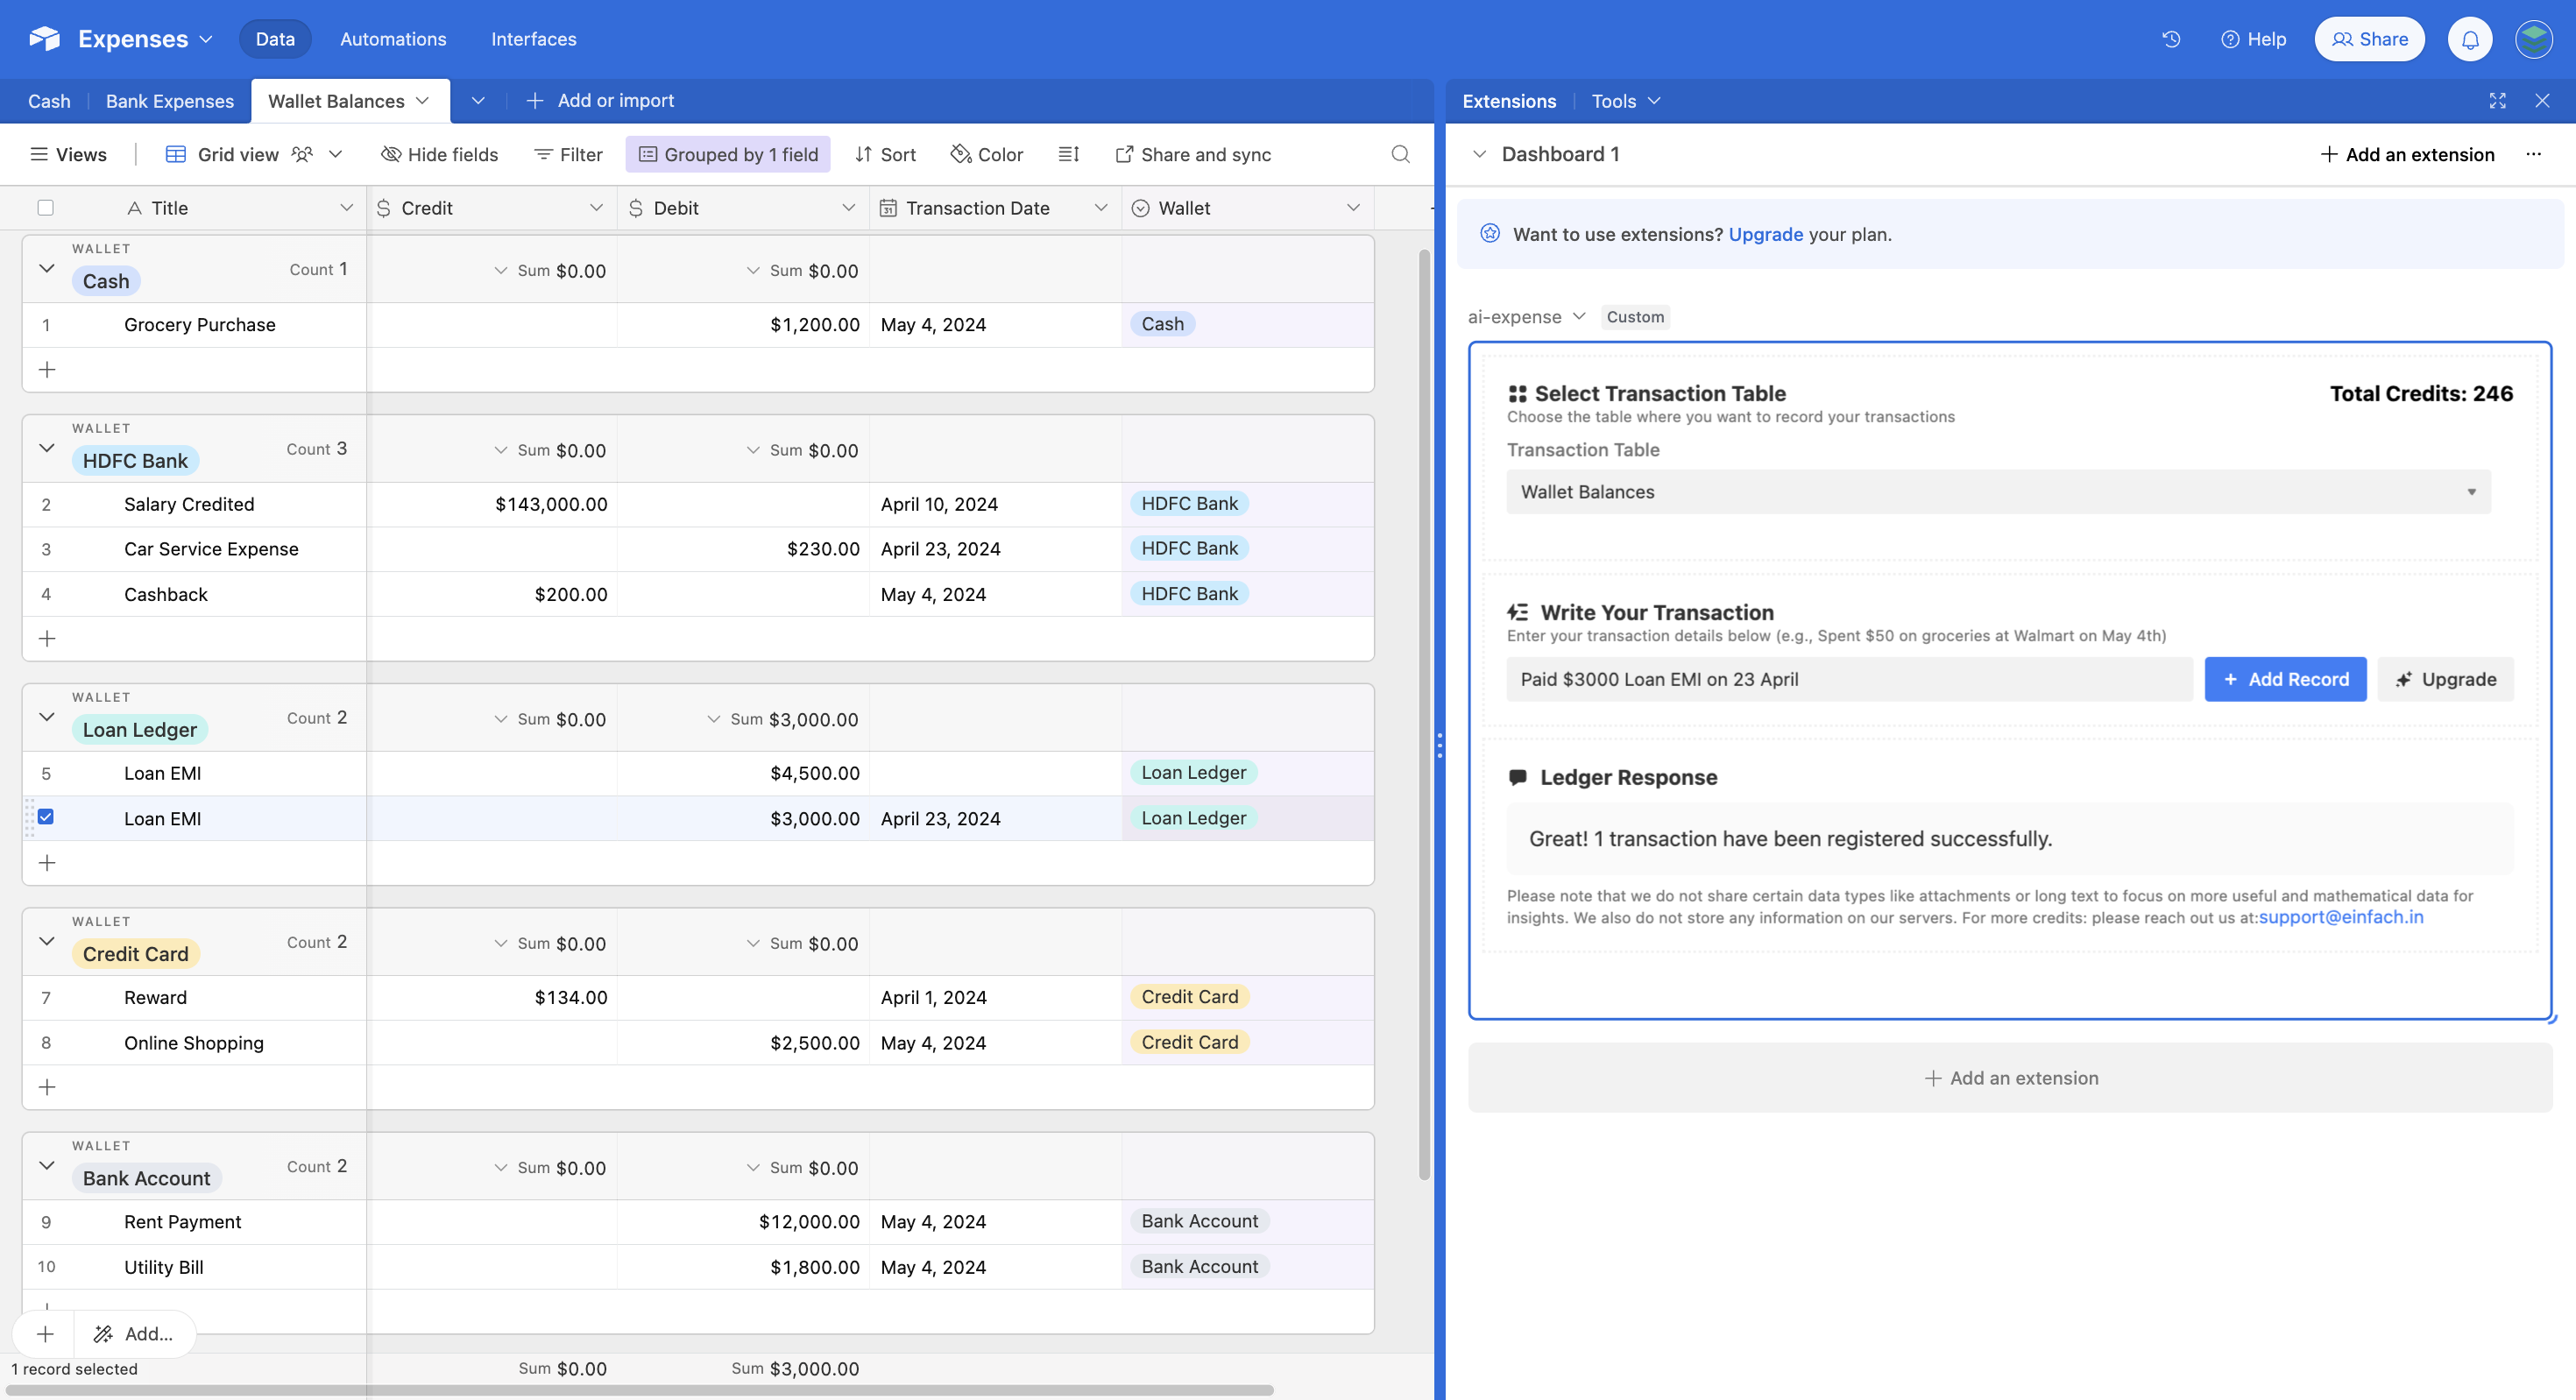2576x1400 pixels.
Task: Click the search magnifier icon
Action: tap(1400, 154)
